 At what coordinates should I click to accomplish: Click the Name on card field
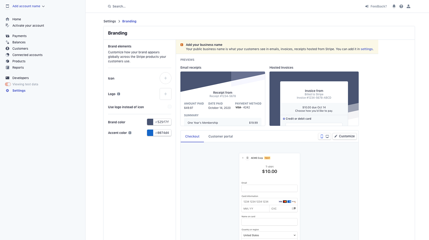(269, 222)
